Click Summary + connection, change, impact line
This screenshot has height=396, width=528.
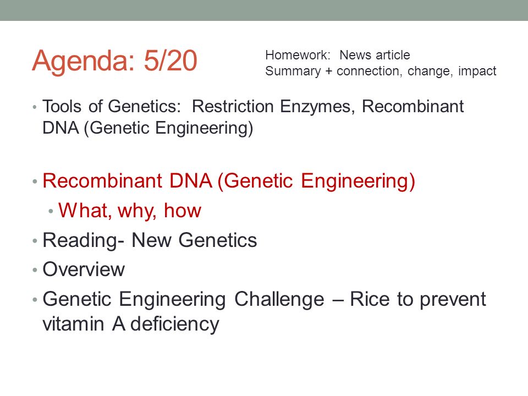pyautogui.click(x=381, y=71)
